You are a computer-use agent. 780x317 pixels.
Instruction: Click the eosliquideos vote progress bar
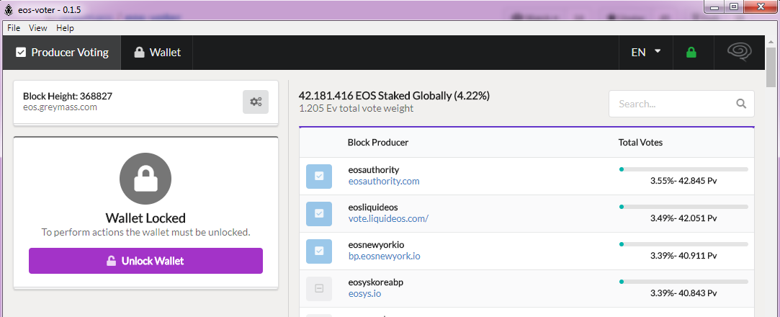[683, 207]
